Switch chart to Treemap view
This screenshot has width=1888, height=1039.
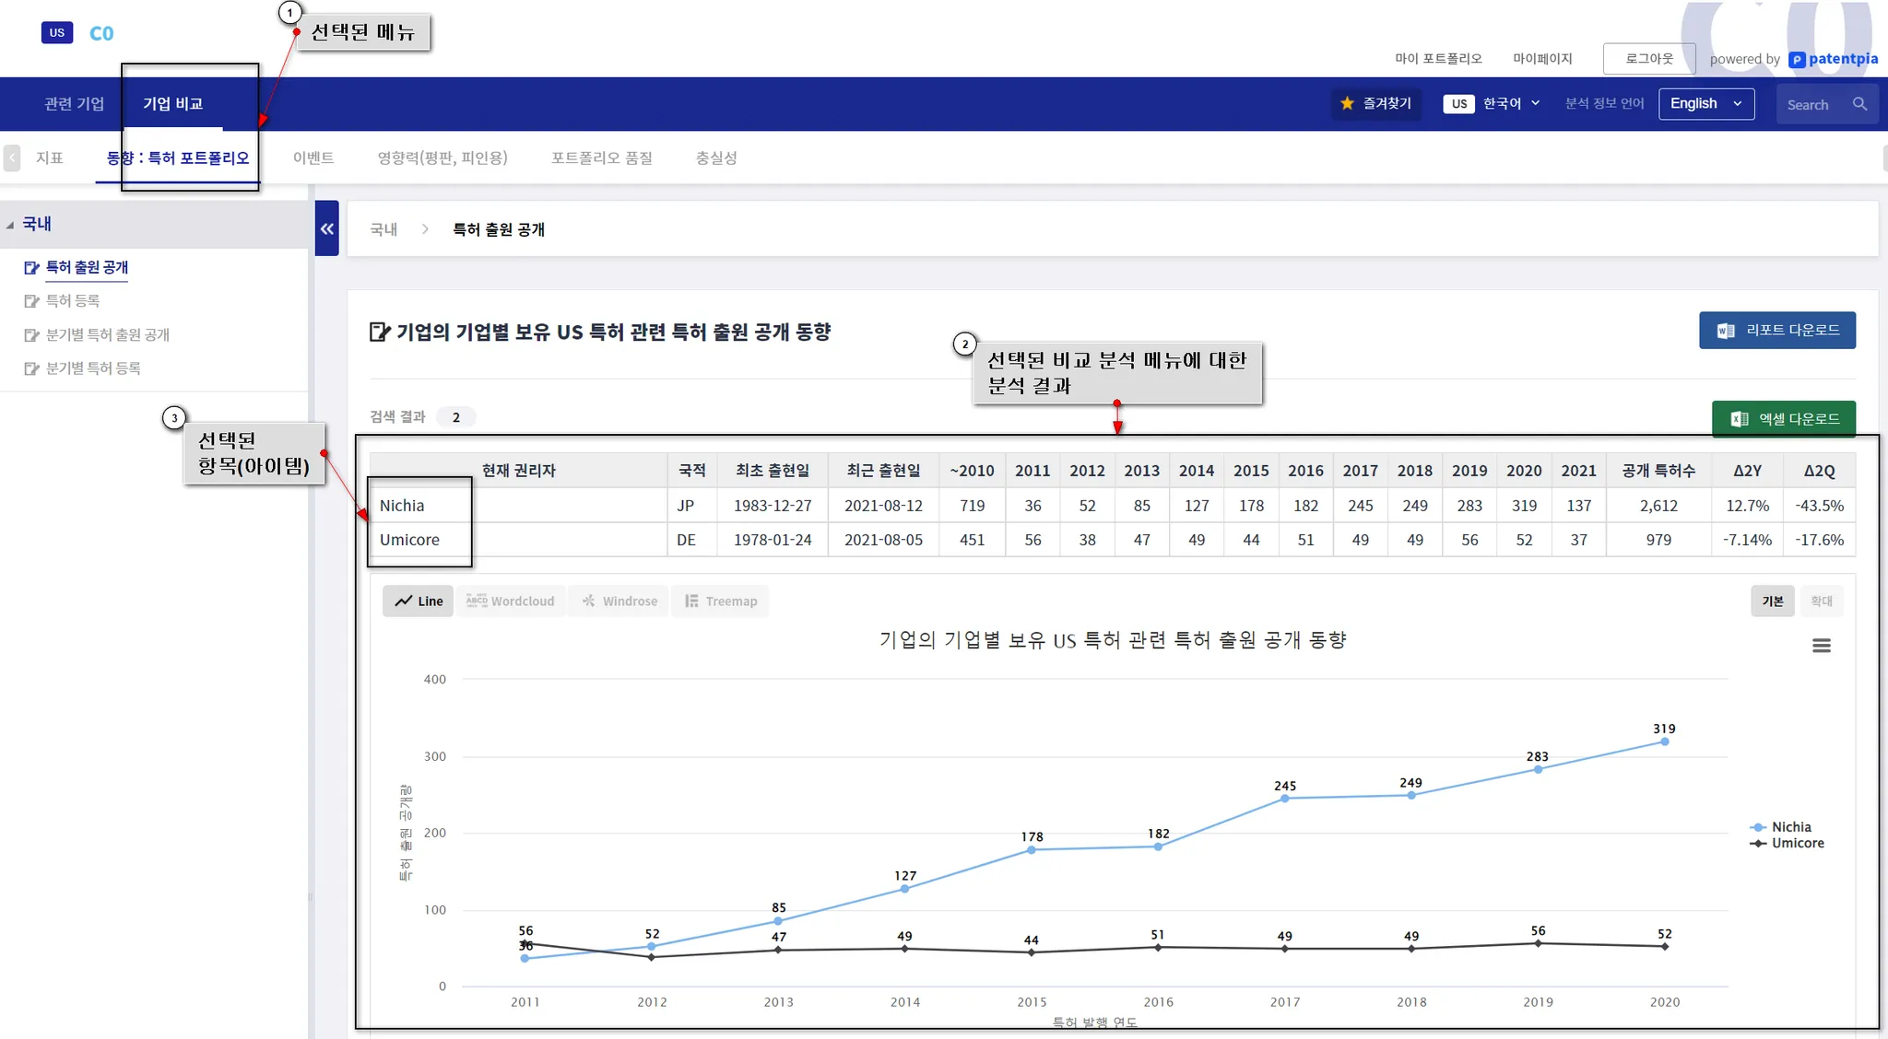pyautogui.click(x=721, y=601)
